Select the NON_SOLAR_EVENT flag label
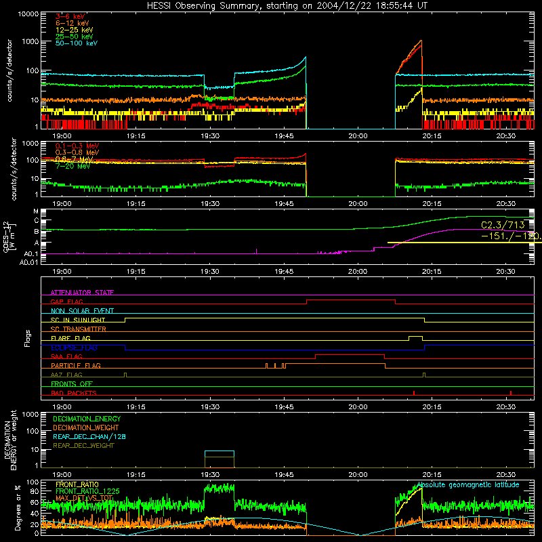The width and height of the screenshot is (542, 542). 82,311
